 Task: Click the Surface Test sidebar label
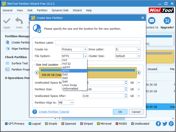pos(20,63)
